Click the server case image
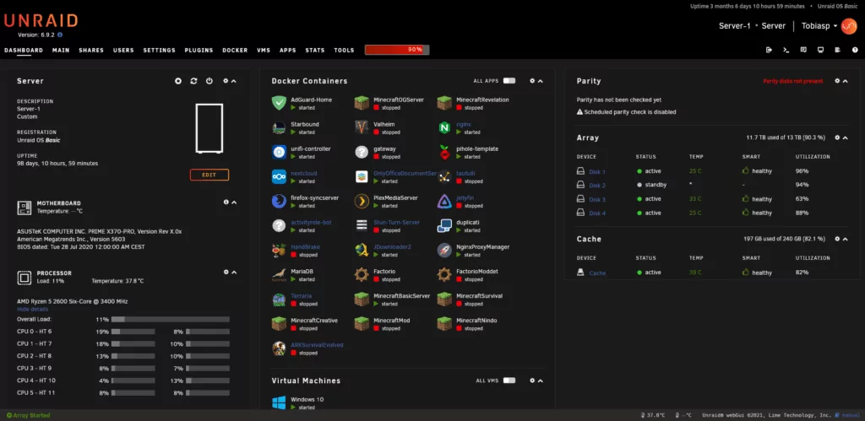865x421 pixels. (209, 128)
